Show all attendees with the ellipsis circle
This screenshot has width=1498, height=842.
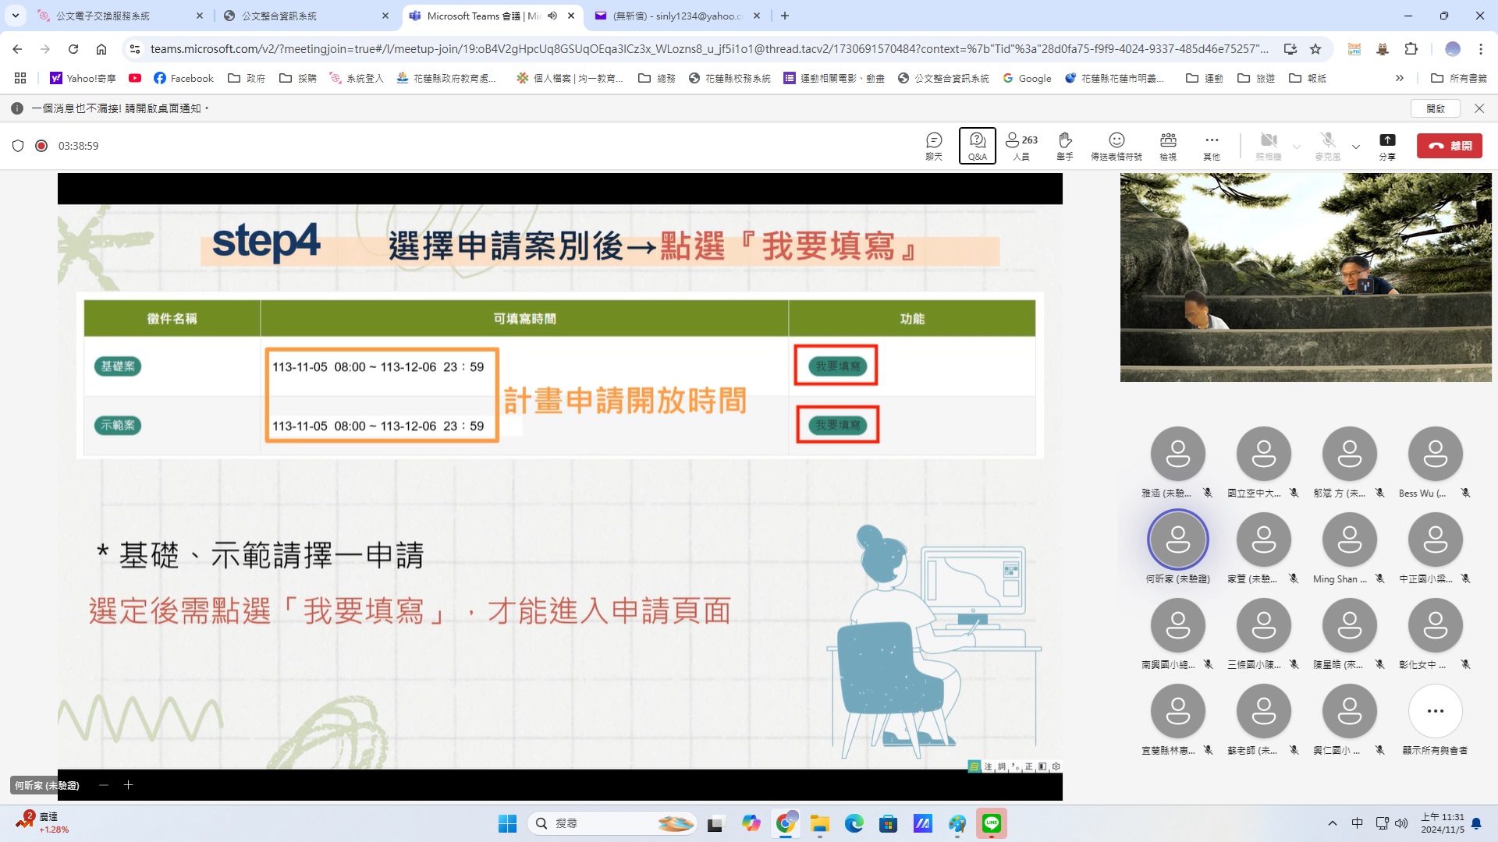tap(1435, 711)
